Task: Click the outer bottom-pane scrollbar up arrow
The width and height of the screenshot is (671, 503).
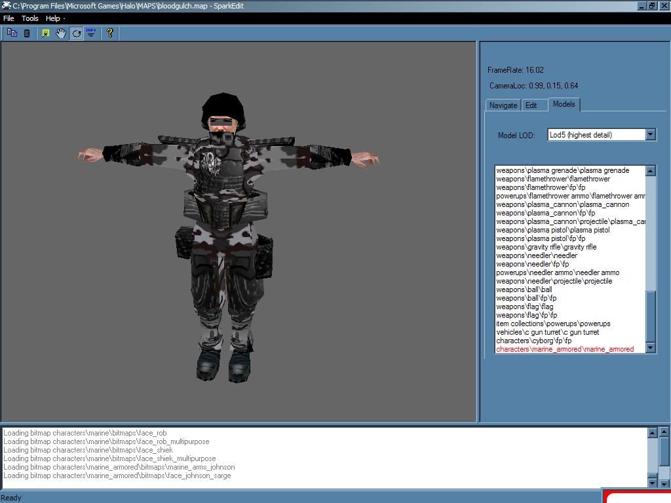Action: pyautogui.click(x=664, y=432)
